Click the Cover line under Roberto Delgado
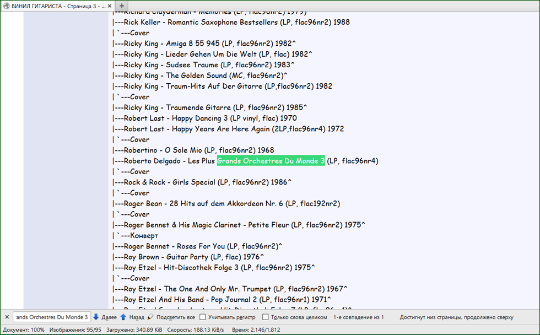The height and width of the screenshot is (335, 540). click(131, 171)
